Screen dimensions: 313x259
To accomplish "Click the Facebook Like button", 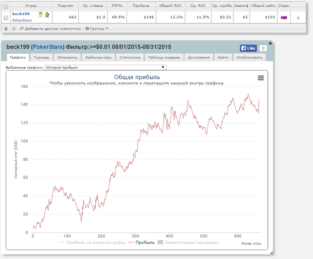I will tap(248, 48).
